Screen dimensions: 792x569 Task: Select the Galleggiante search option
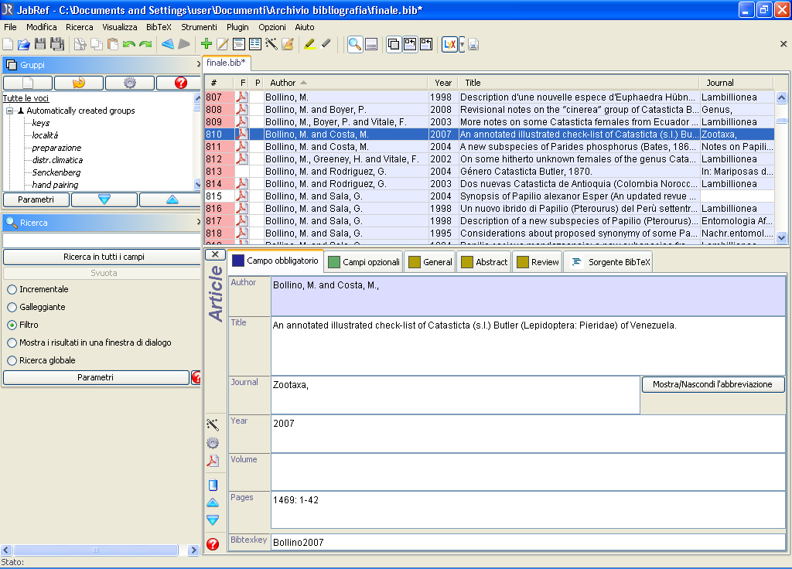(x=12, y=307)
